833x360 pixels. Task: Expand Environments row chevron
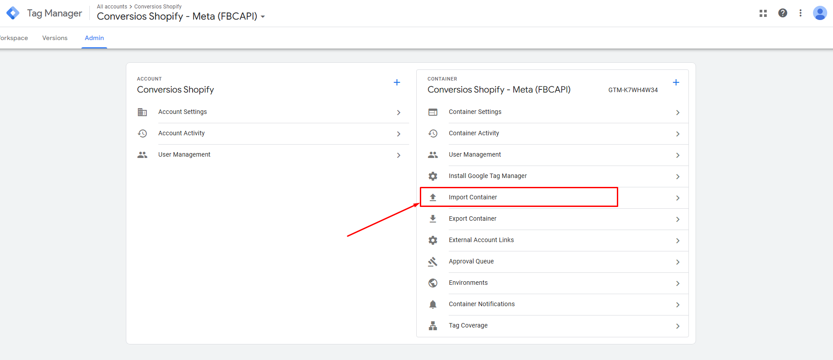[x=678, y=283]
